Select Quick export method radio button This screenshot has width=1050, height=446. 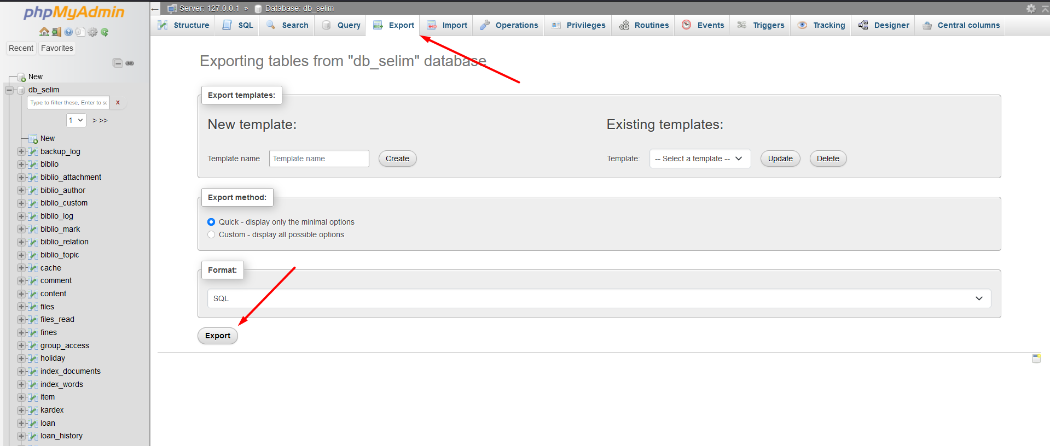pyautogui.click(x=211, y=222)
